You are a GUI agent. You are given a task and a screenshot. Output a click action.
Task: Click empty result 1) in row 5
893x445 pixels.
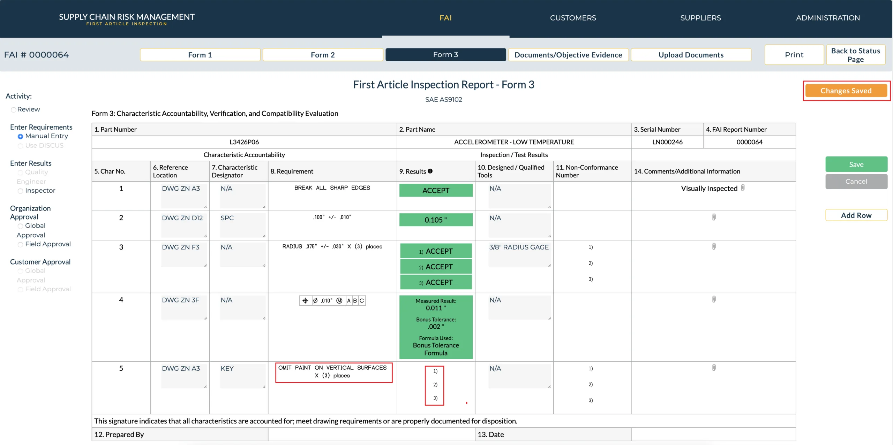pyautogui.click(x=435, y=371)
